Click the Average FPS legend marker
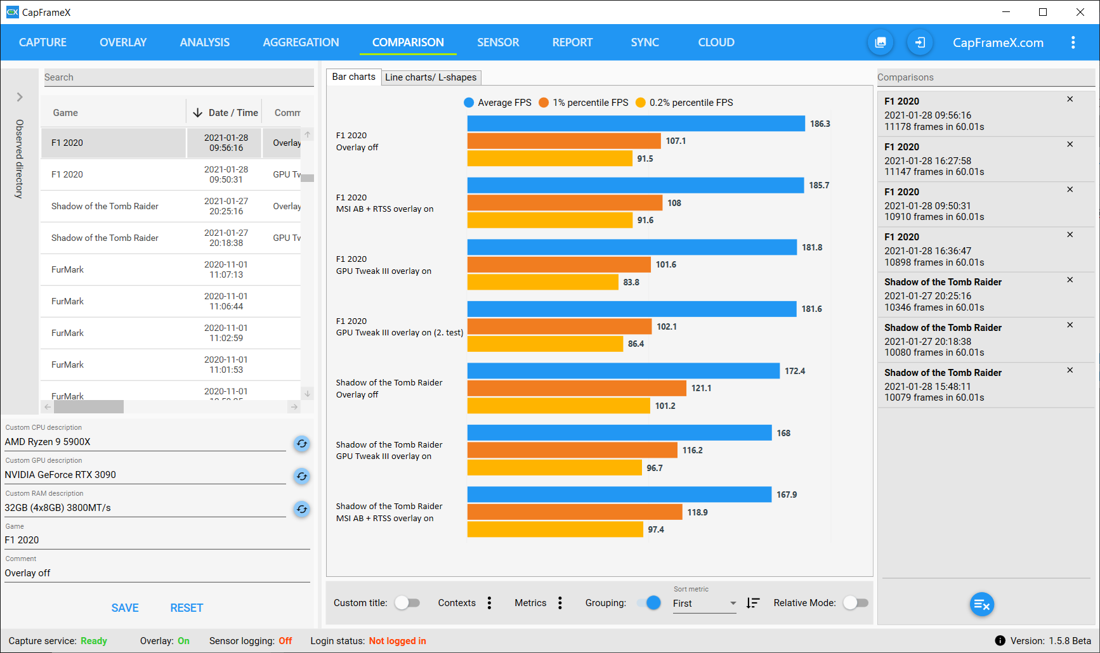The image size is (1100, 653). (469, 103)
